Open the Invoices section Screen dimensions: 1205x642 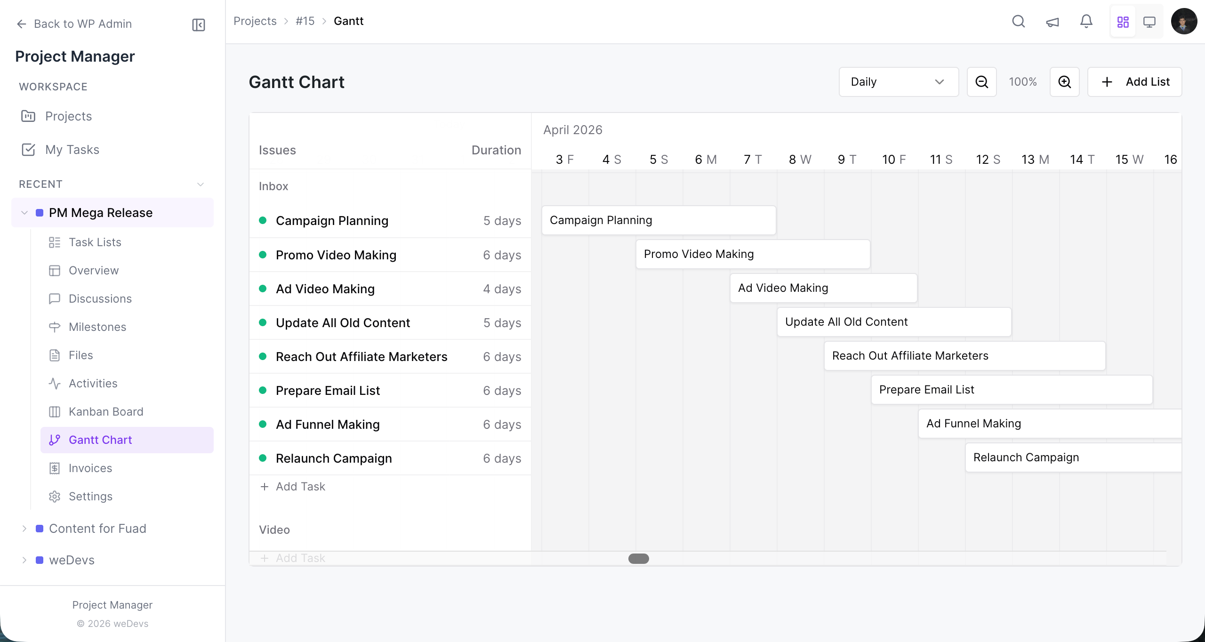click(x=92, y=468)
